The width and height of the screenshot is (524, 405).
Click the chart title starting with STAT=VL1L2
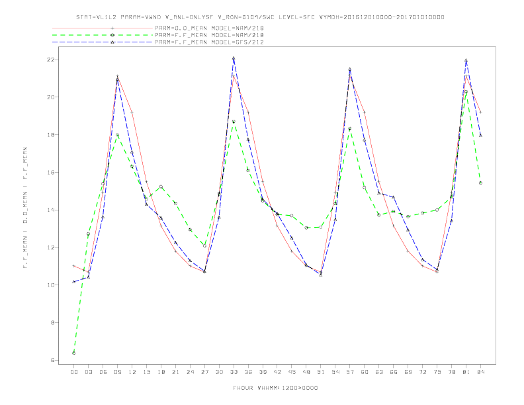click(260, 17)
